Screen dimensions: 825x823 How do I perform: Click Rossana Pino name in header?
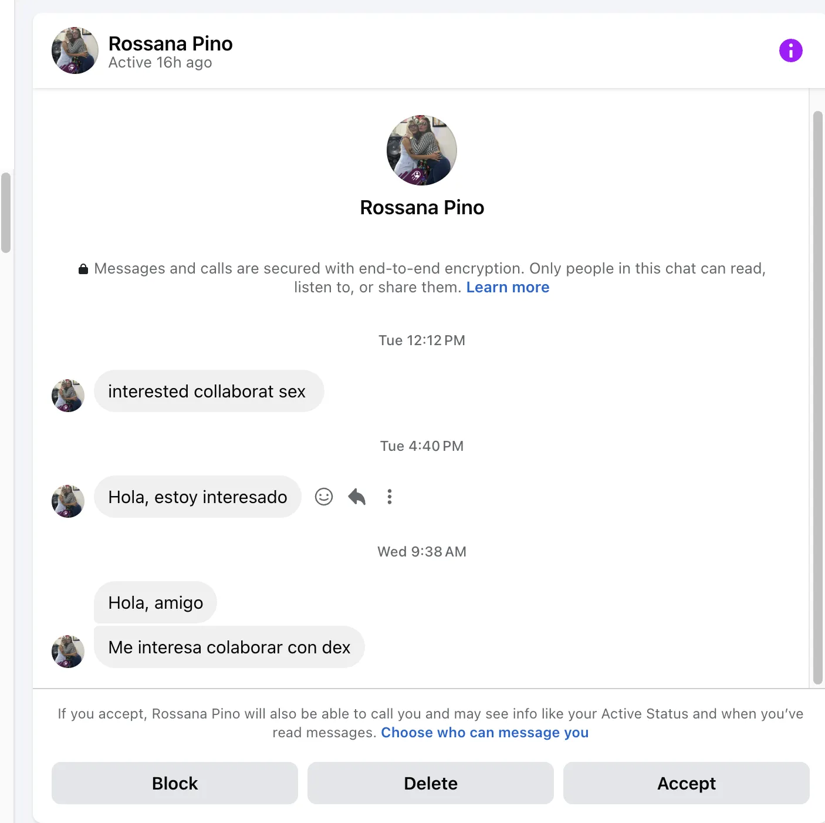(x=170, y=44)
